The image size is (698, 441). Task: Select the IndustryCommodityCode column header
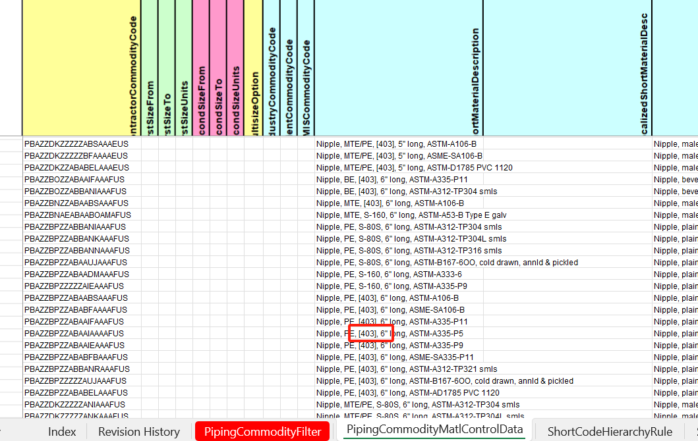[272, 68]
